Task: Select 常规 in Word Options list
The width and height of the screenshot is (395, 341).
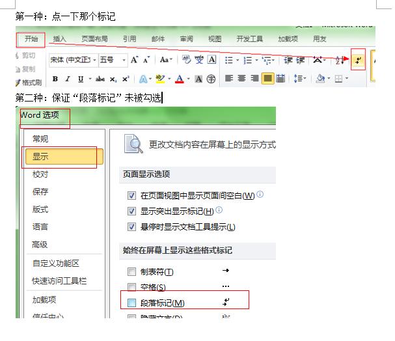Action: tap(40, 139)
